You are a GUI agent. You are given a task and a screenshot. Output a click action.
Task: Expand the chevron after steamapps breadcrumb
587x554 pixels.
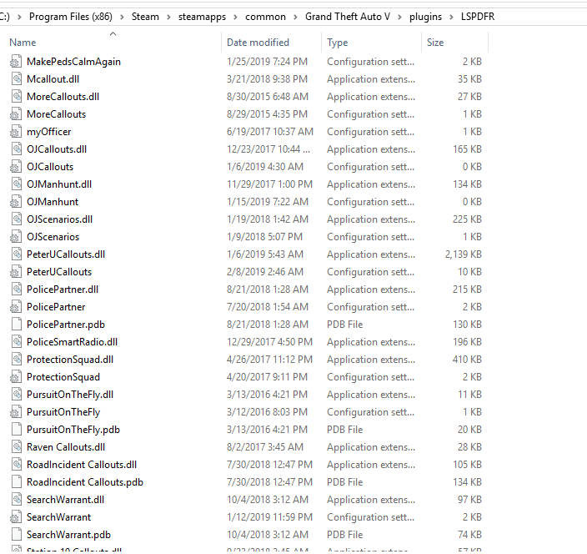tap(235, 18)
